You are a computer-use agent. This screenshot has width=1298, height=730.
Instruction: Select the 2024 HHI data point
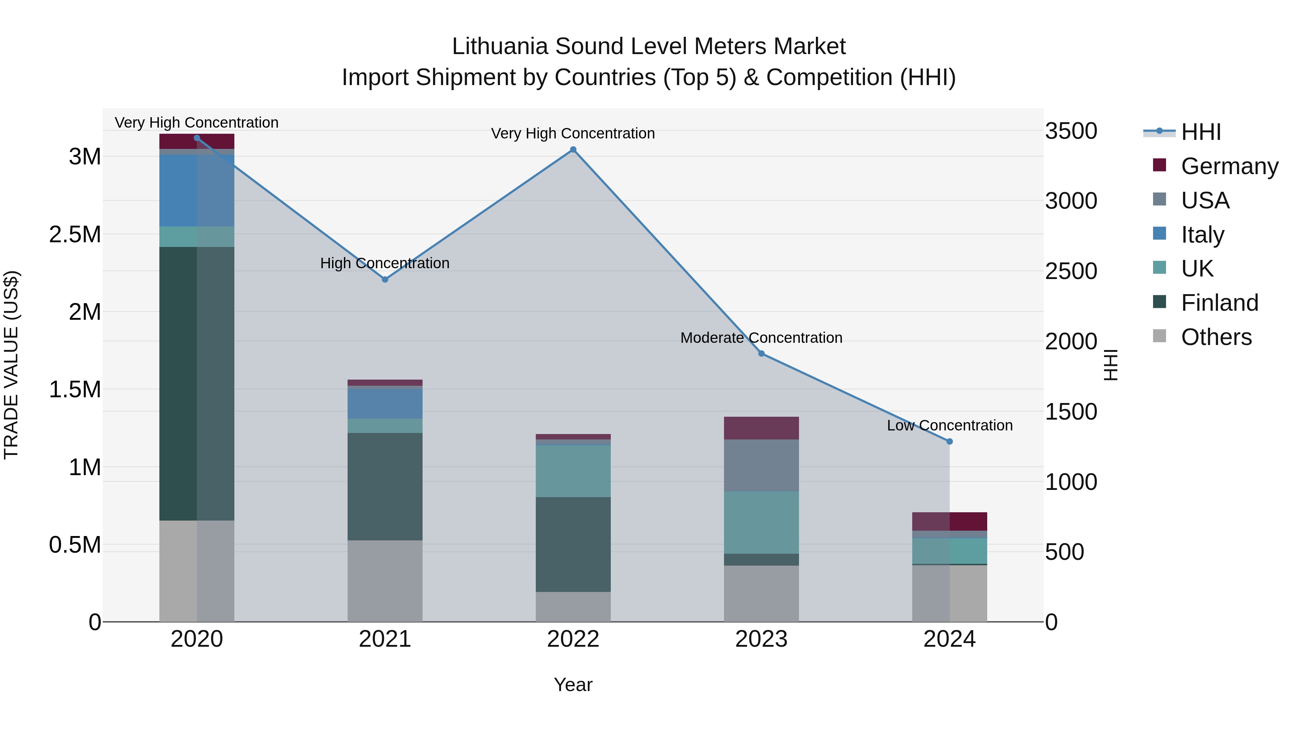(949, 441)
